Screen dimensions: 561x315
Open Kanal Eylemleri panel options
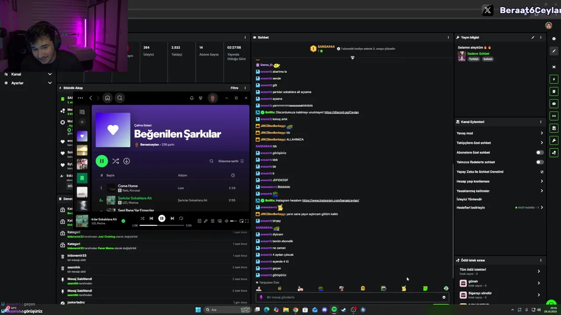(x=541, y=122)
